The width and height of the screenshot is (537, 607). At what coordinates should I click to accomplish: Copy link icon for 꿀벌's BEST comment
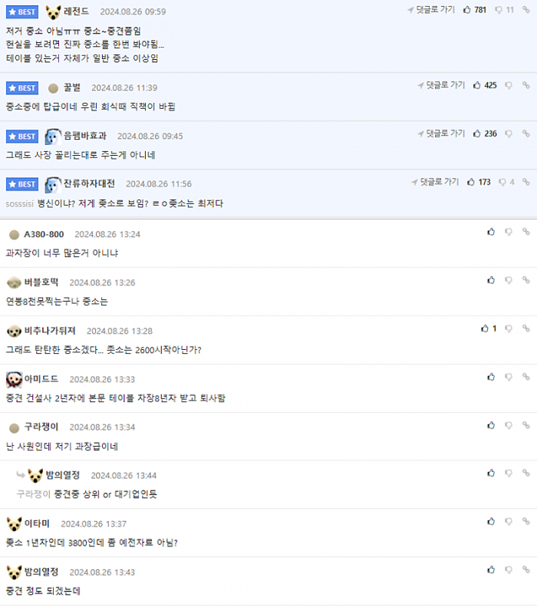click(525, 85)
